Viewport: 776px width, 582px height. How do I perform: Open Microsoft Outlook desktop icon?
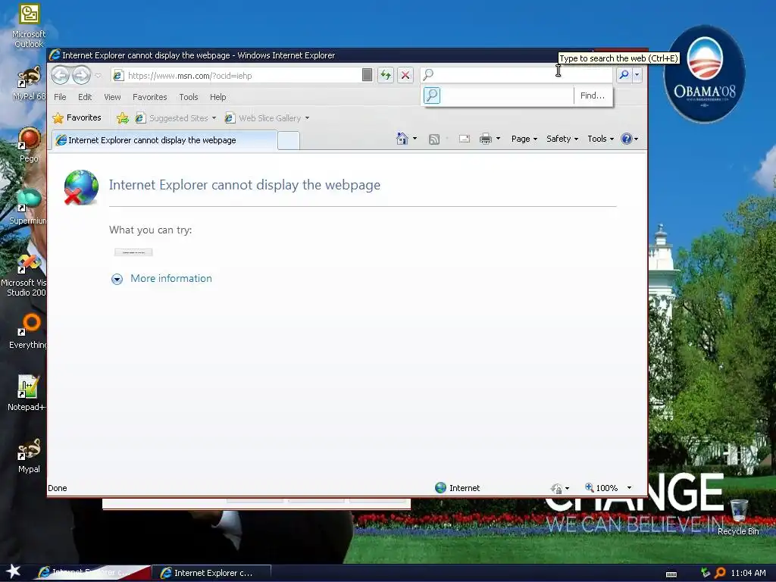click(29, 26)
